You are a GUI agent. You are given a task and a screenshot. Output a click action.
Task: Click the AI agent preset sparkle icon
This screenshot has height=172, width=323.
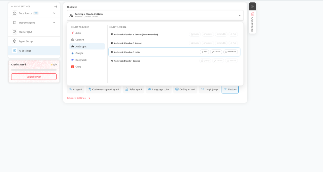[71, 89]
